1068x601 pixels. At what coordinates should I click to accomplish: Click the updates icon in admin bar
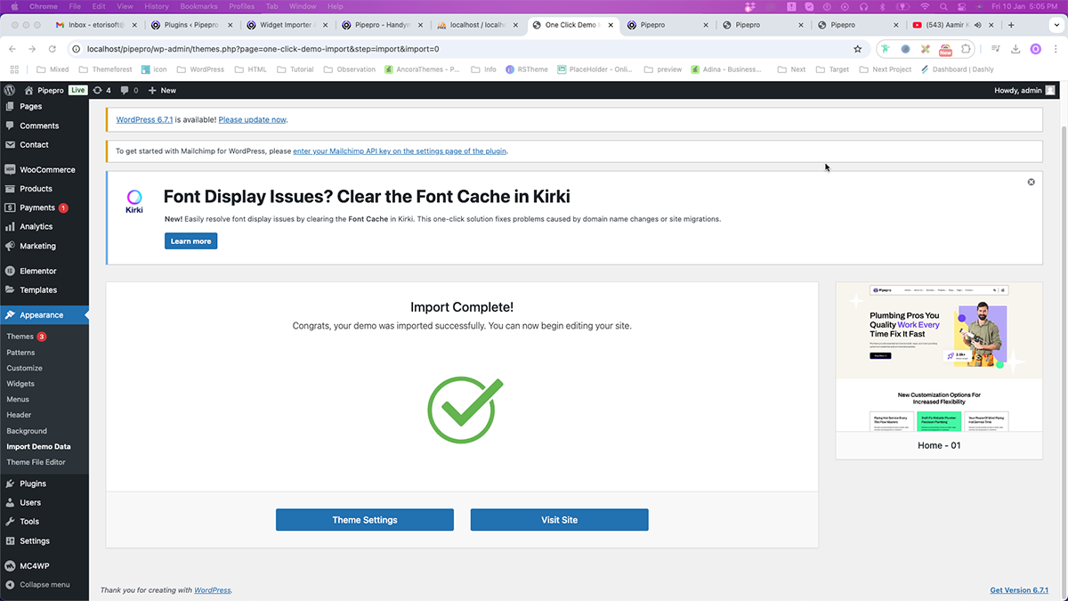[98, 90]
